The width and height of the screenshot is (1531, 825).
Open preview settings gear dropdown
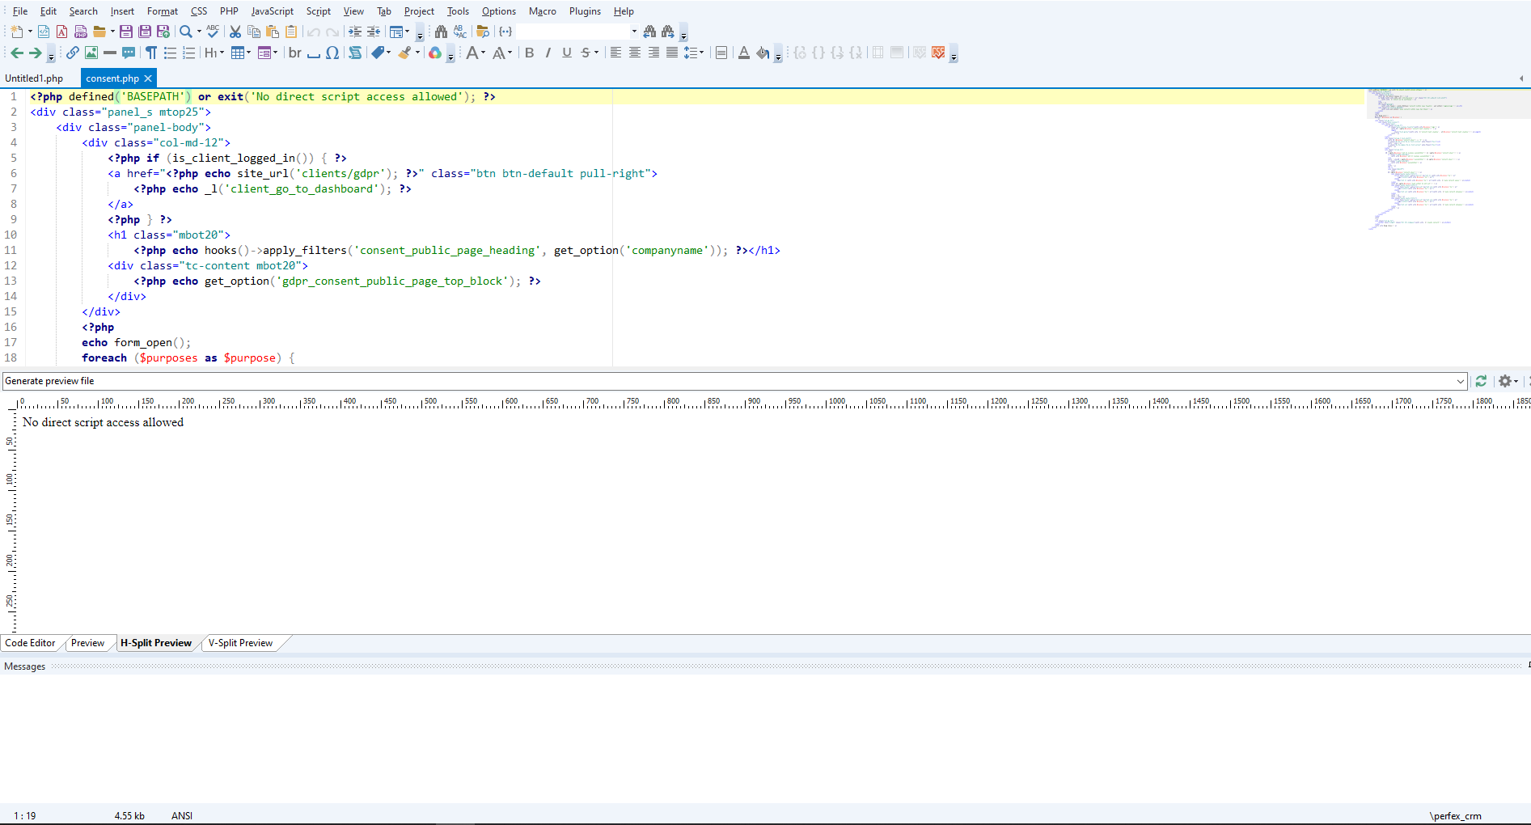tap(1508, 381)
